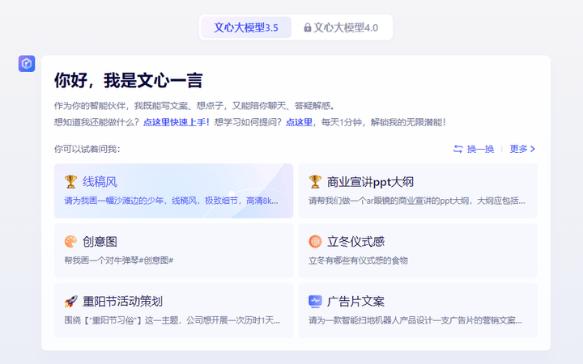Follow the 点这里 link about learning to ask
This screenshot has height=364, width=583.
tap(299, 122)
